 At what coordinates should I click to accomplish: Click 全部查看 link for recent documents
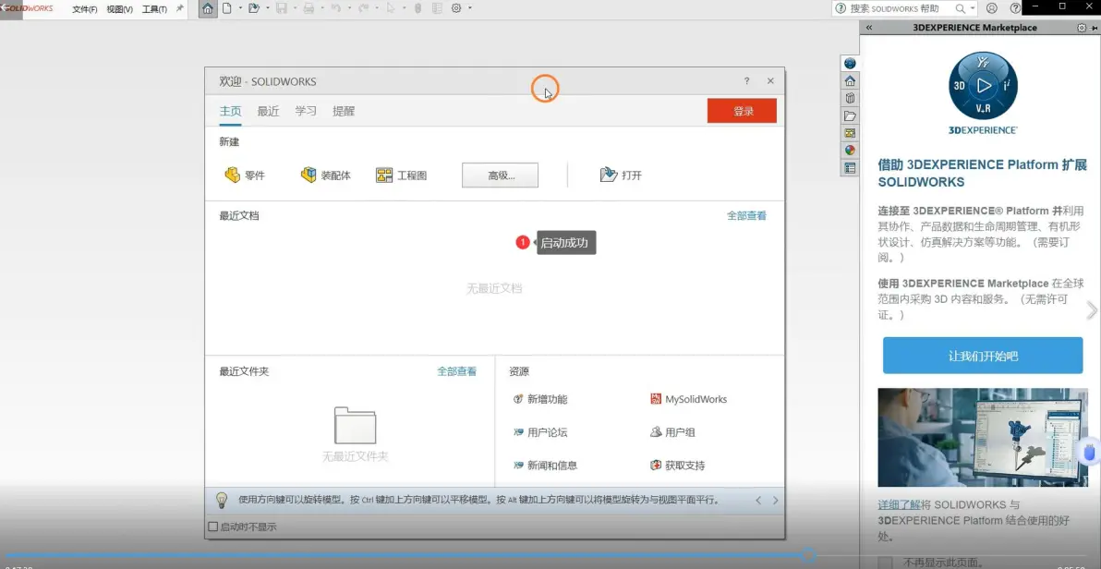tap(746, 215)
